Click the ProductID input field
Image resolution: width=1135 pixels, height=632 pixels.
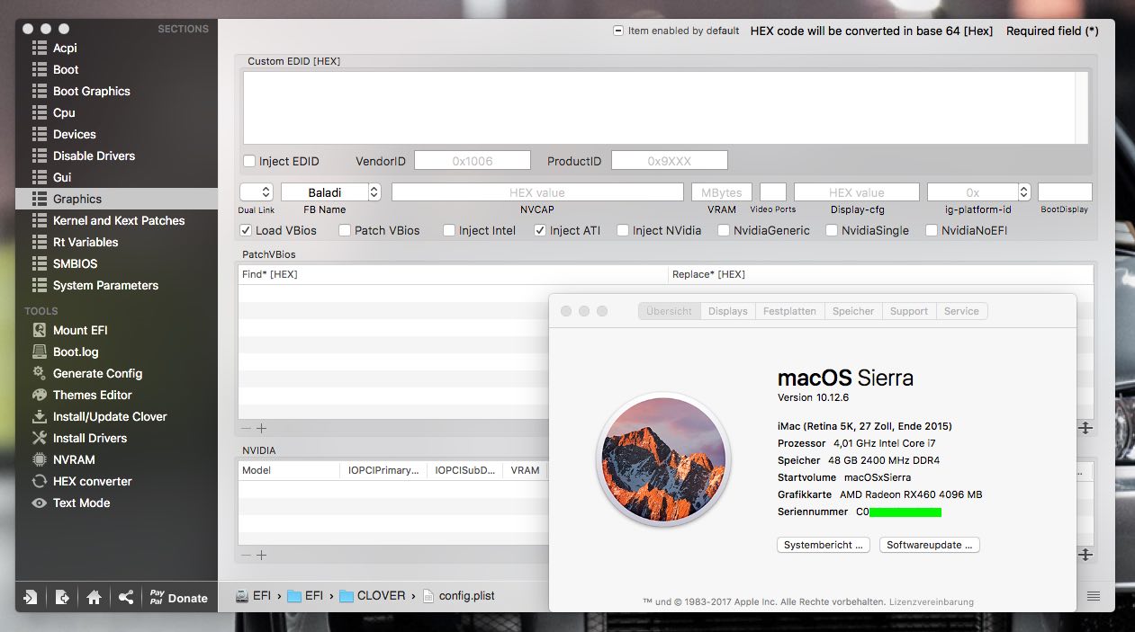[x=670, y=161]
